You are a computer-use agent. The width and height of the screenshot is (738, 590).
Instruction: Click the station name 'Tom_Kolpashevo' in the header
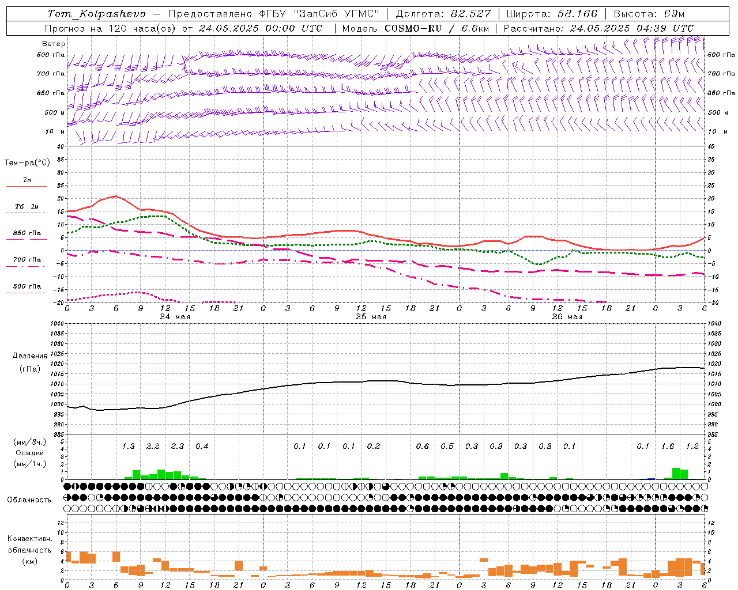click(97, 14)
